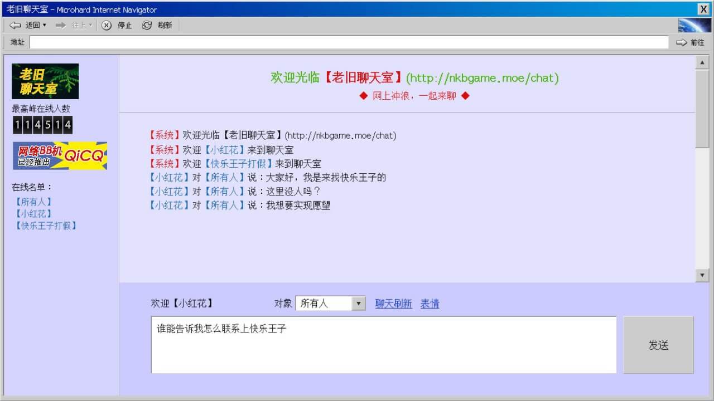Image resolution: width=714 pixels, height=401 pixels.
Task: Expand the 对象 recipient dropdown
Action: tap(359, 304)
